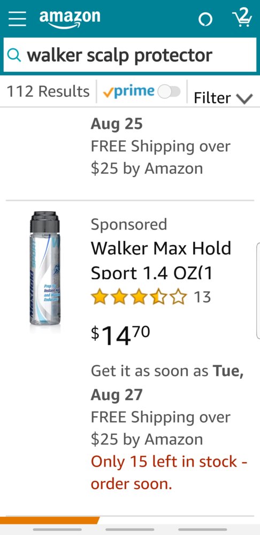Viewport: 260px width, 535px height.
Task: Click the Sponsored label
Action: [x=129, y=225]
